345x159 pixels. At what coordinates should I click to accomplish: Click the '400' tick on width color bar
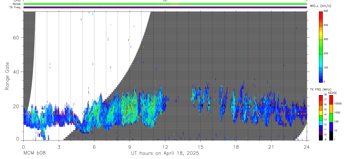pyautogui.click(x=326, y=25)
